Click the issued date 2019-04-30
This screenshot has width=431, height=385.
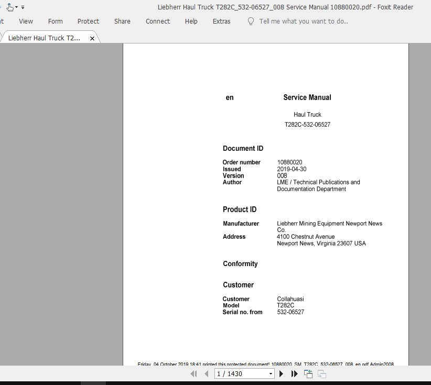click(x=292, y=169)
